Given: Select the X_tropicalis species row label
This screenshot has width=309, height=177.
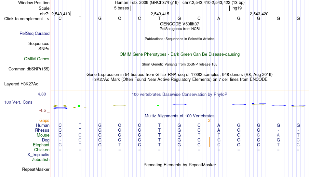Looking at the screenshot, I should point(38,155).
